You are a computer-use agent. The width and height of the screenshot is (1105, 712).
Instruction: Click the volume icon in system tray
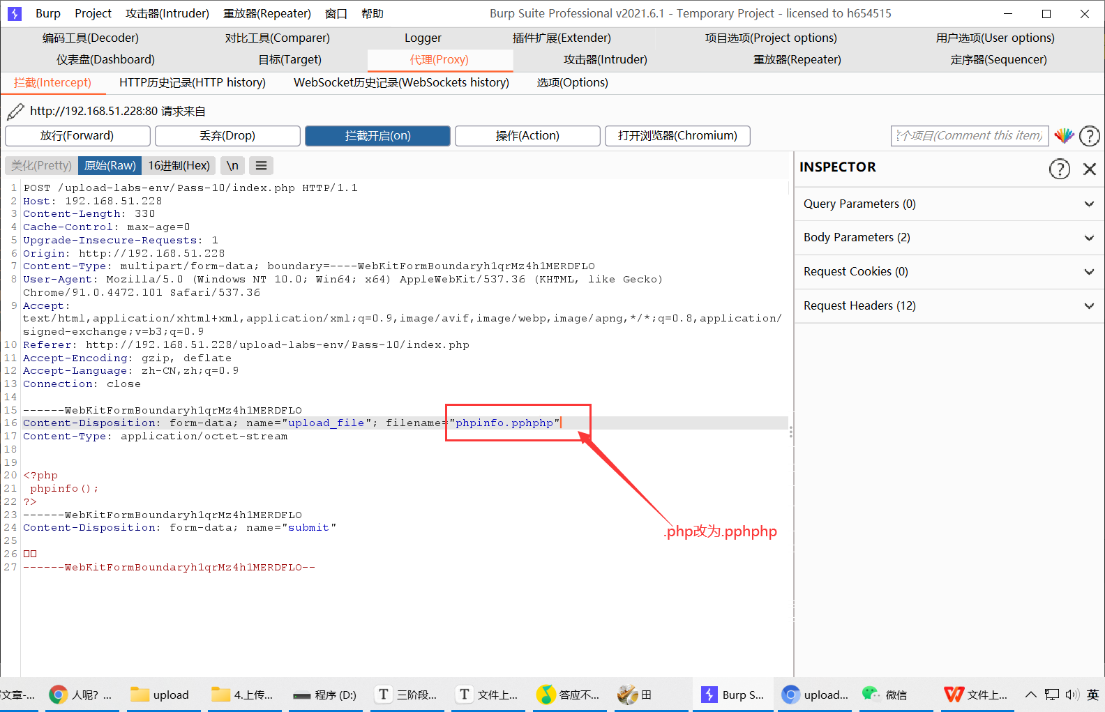pyautogui.click(x=1072, y=695)
